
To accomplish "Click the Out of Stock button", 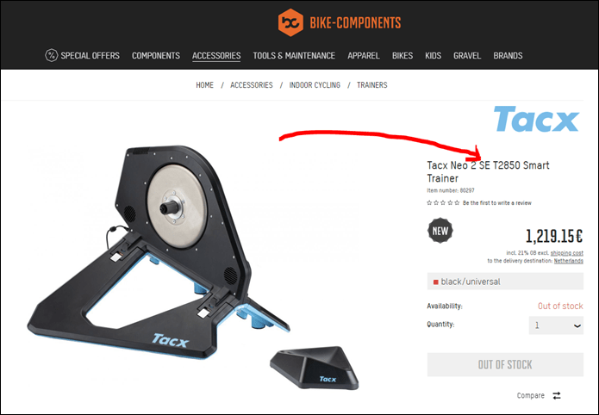I will (x=505, y=364).
